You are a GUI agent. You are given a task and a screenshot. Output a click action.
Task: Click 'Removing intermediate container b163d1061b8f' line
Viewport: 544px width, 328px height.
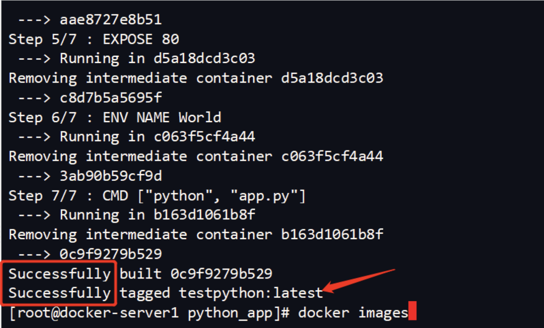pyautogui.click(x=196, y=235)
